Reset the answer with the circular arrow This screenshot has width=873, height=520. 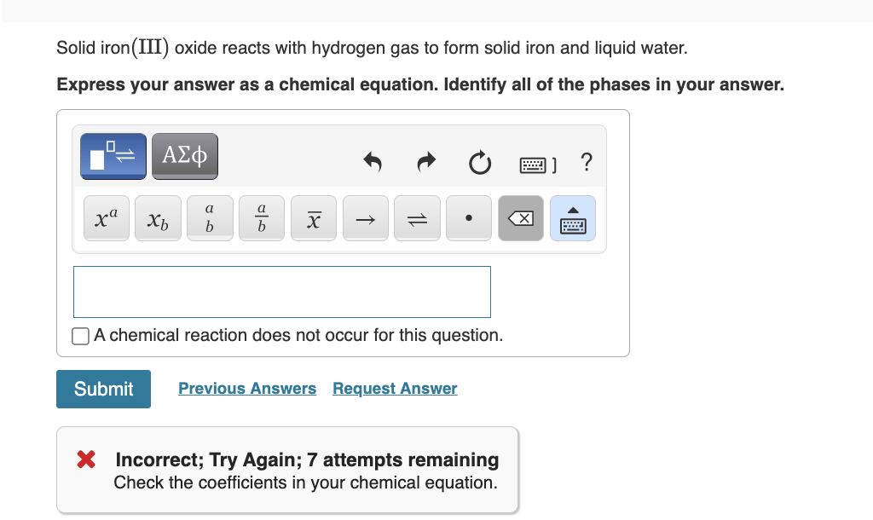[479, 163]
